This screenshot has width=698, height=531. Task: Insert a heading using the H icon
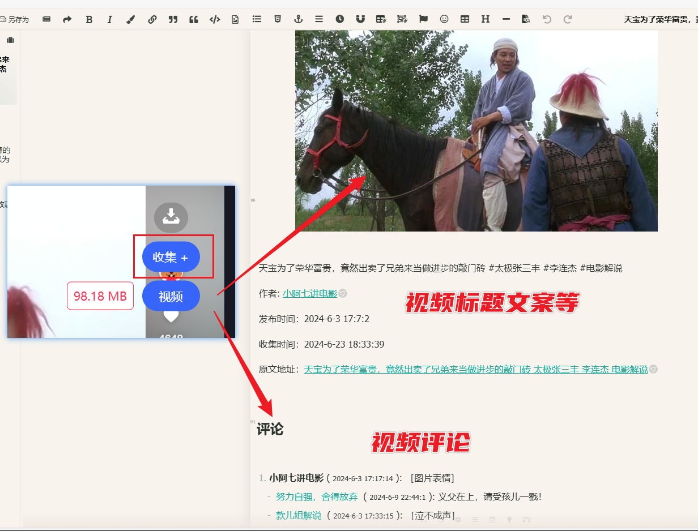pos(485,19)
